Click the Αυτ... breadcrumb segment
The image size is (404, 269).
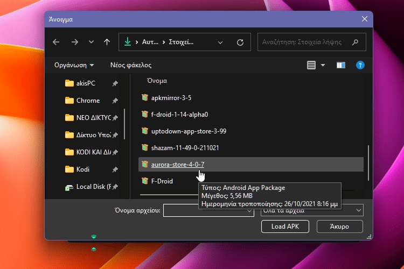pyautogui.click(x=150, y=42)
